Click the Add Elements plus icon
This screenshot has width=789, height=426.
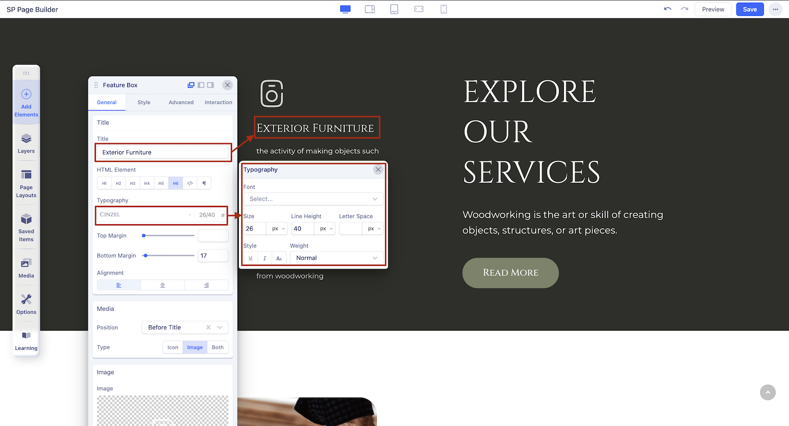26,95
